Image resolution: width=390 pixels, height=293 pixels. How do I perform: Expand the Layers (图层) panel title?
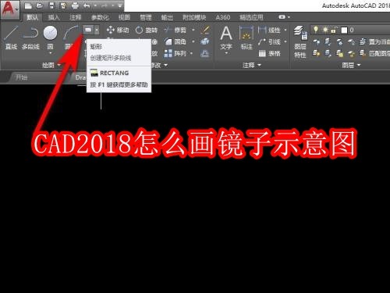pyautogui.click(x=351, y=65)
